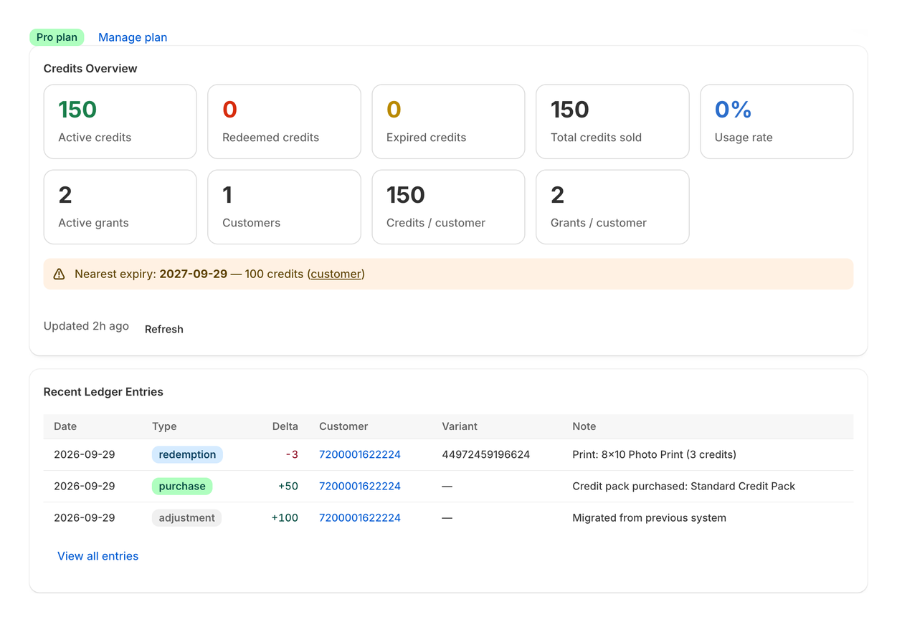This screenshot has height=622, width=897.
Task: Select the Customers count card
Action: click(284, 207)
